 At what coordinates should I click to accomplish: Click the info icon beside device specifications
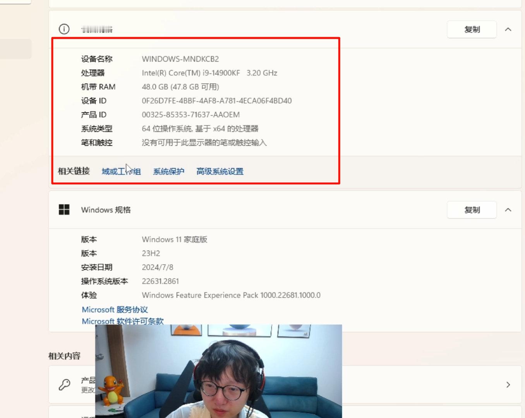(x=64, y=29)
